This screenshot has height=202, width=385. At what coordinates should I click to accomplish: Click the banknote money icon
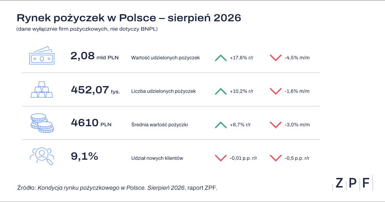coord(42,55)
